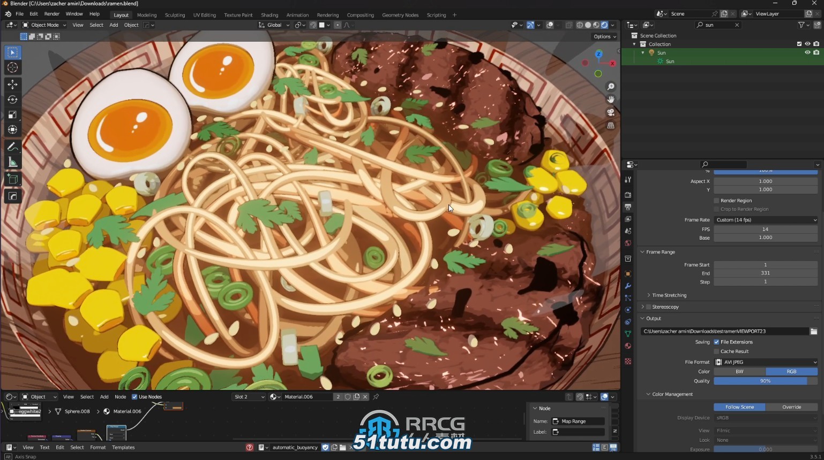Disable Sun in renders camera icon

pyautogui.click(x=816, y=52)
